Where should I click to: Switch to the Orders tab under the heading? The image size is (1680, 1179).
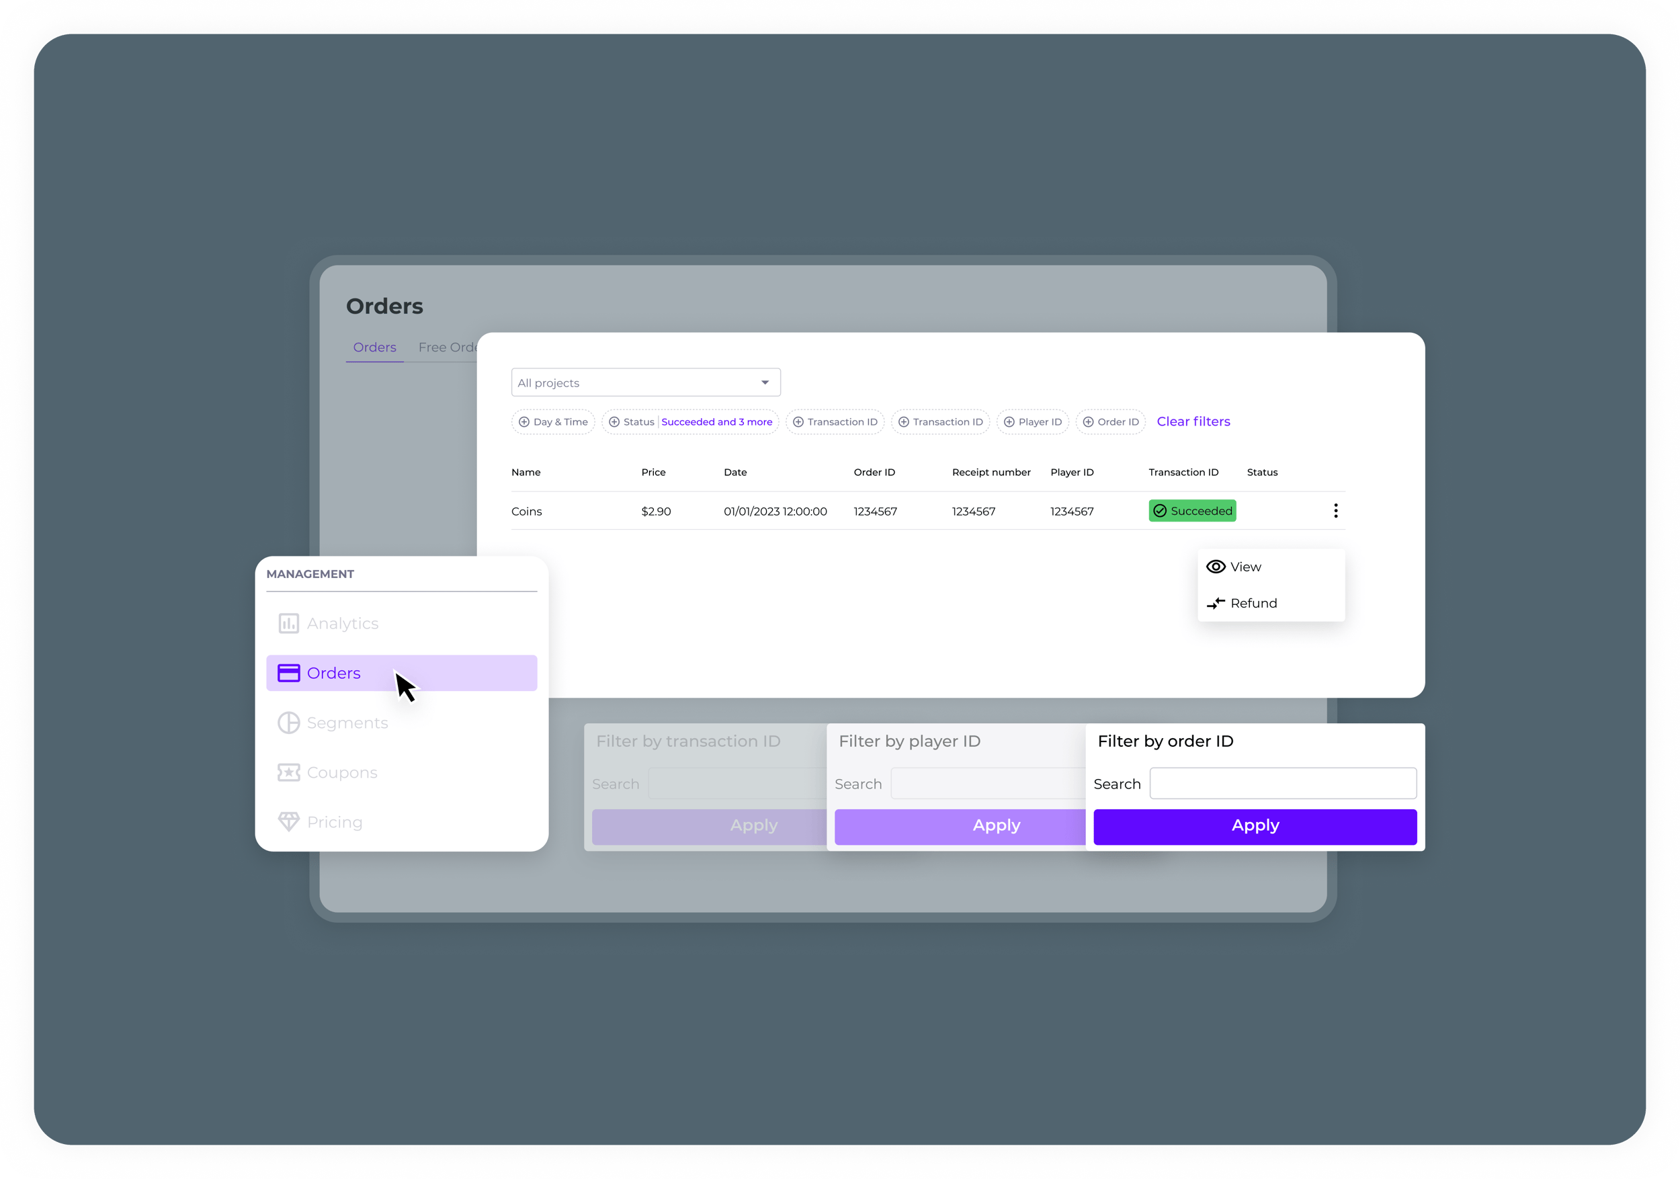pyautogui.click(x=374, y=348)
